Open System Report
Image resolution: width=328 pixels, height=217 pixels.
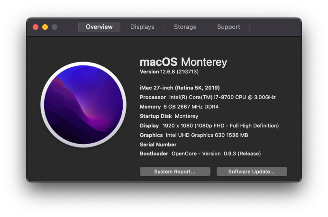click(x=175, y=172)
